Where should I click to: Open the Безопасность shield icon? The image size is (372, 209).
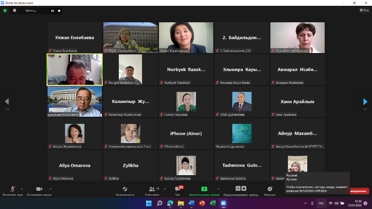coord(125,189)
